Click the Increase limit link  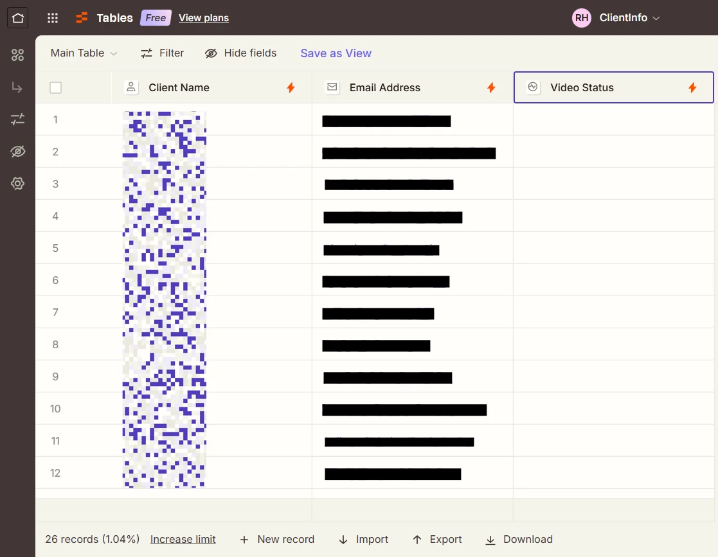click(x=183, y=539)
